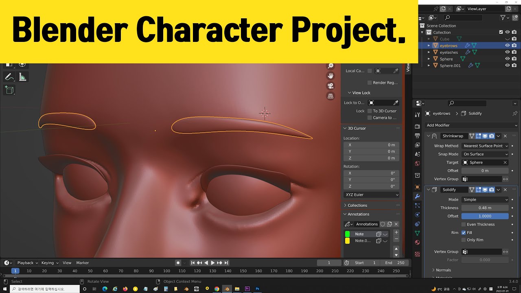Click the Solidify Offset slider
The height and width of the screenshot is (293, 521).
tap(485, 216)
